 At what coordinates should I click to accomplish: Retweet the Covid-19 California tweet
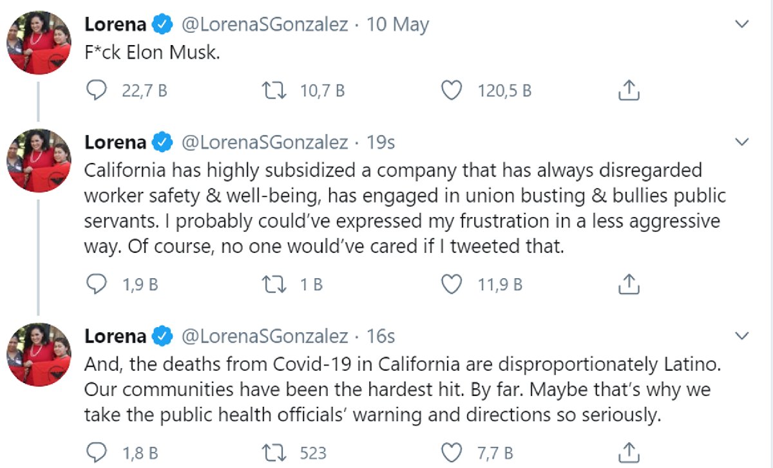(x=276, y=453)
